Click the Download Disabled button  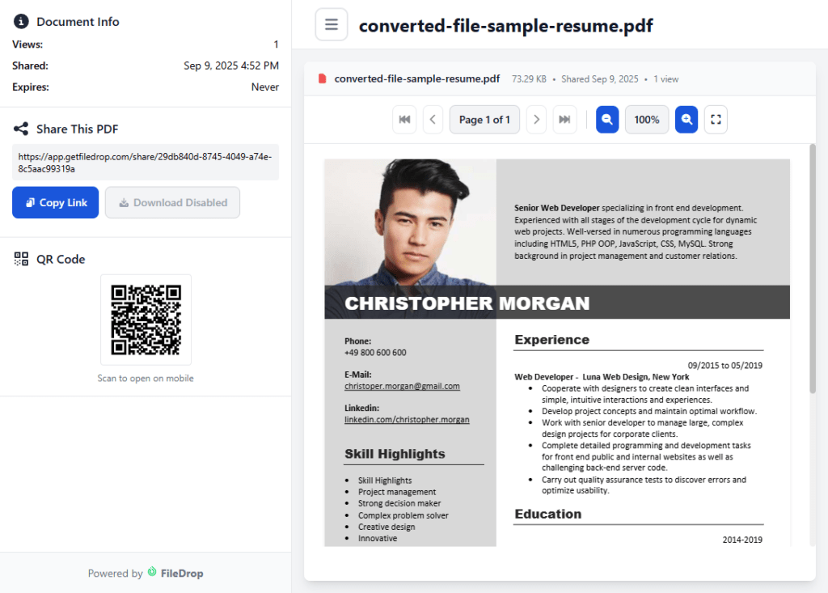172,202
